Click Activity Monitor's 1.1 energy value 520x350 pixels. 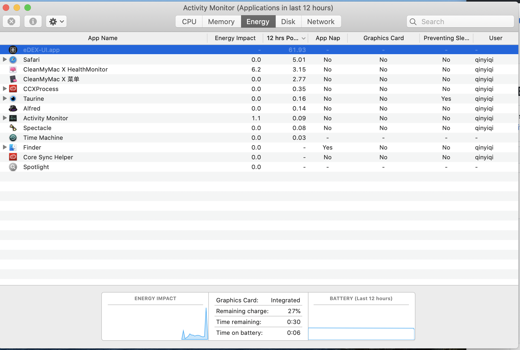click(256, 118)
